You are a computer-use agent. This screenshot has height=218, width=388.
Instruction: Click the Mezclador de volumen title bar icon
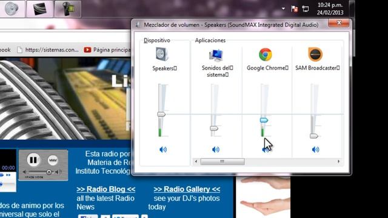coord(138,25)
